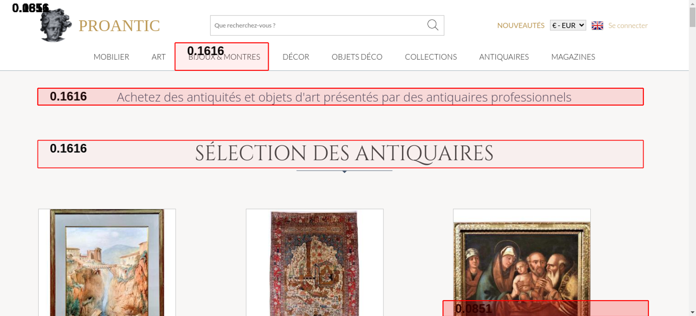Click the search field 'Que recherchez-vous ?'
Screen dimensions: 696x316
pyautogui.click(x=317, y=25)
